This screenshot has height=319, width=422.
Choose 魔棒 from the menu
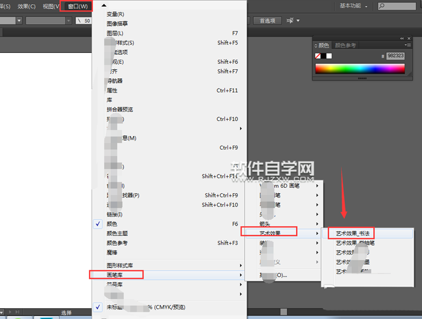[x=169, y=252]
